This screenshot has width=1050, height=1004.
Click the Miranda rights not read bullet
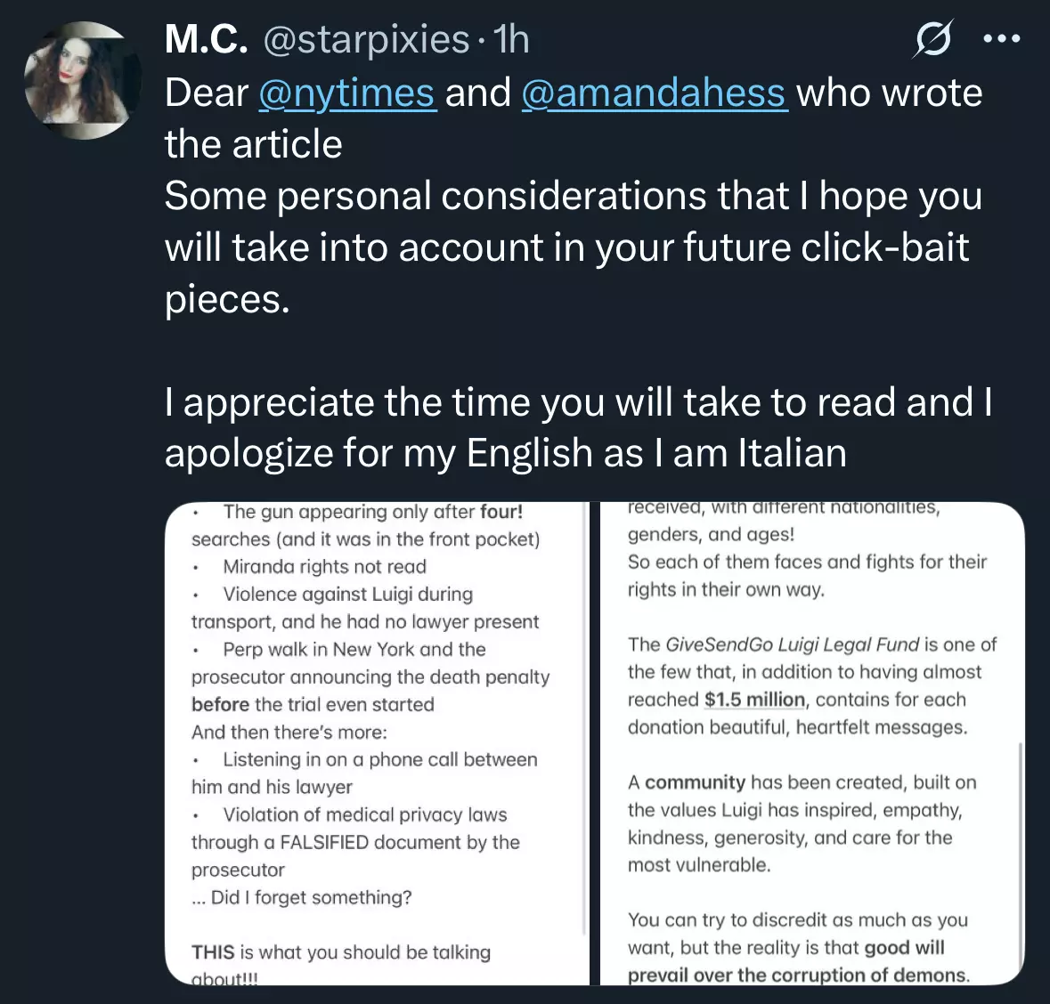tap(324, 567)
